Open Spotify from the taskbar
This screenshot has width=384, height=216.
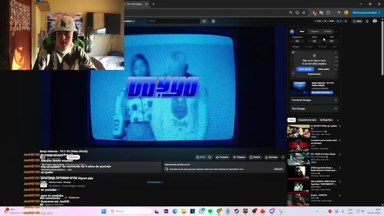point(210,211)
